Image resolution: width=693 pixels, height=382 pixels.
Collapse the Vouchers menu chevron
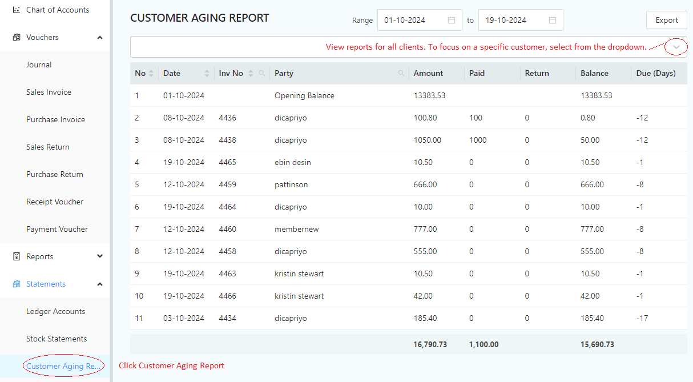pos(100,38)
